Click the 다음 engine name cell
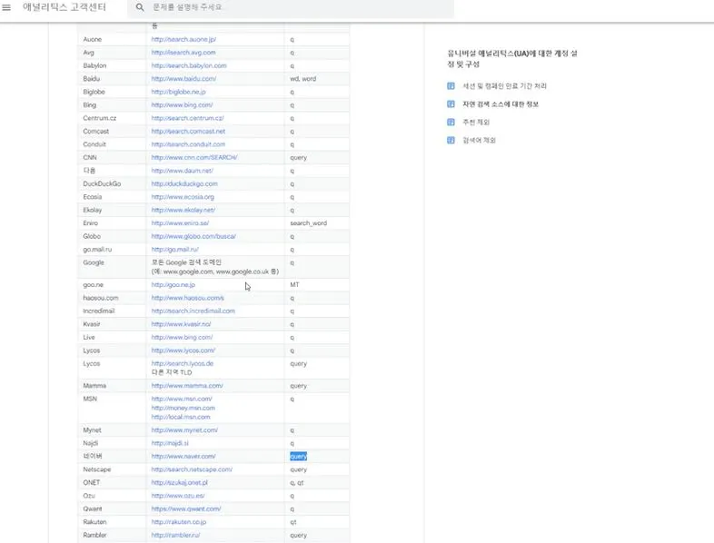This screenshot has height=543, width=714. point(89,171)
